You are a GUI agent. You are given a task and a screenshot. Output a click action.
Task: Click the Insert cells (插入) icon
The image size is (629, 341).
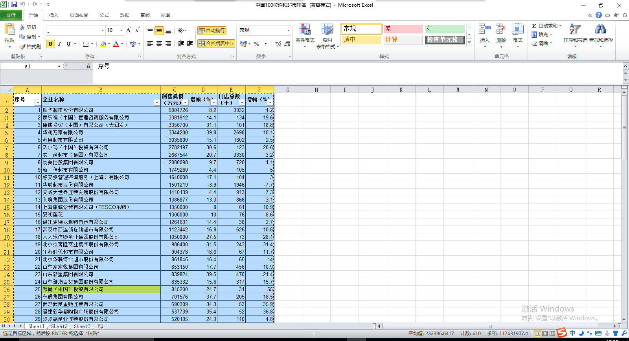pyautogui.click(x=485, y=29)
